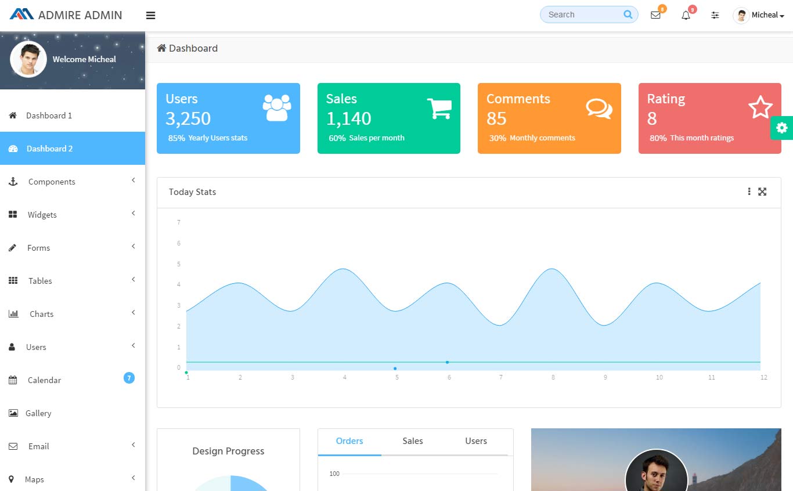Viewport: 793px width, 491px height.
Task: Open the bell notifications icon
Action: (x=686, y=15)
